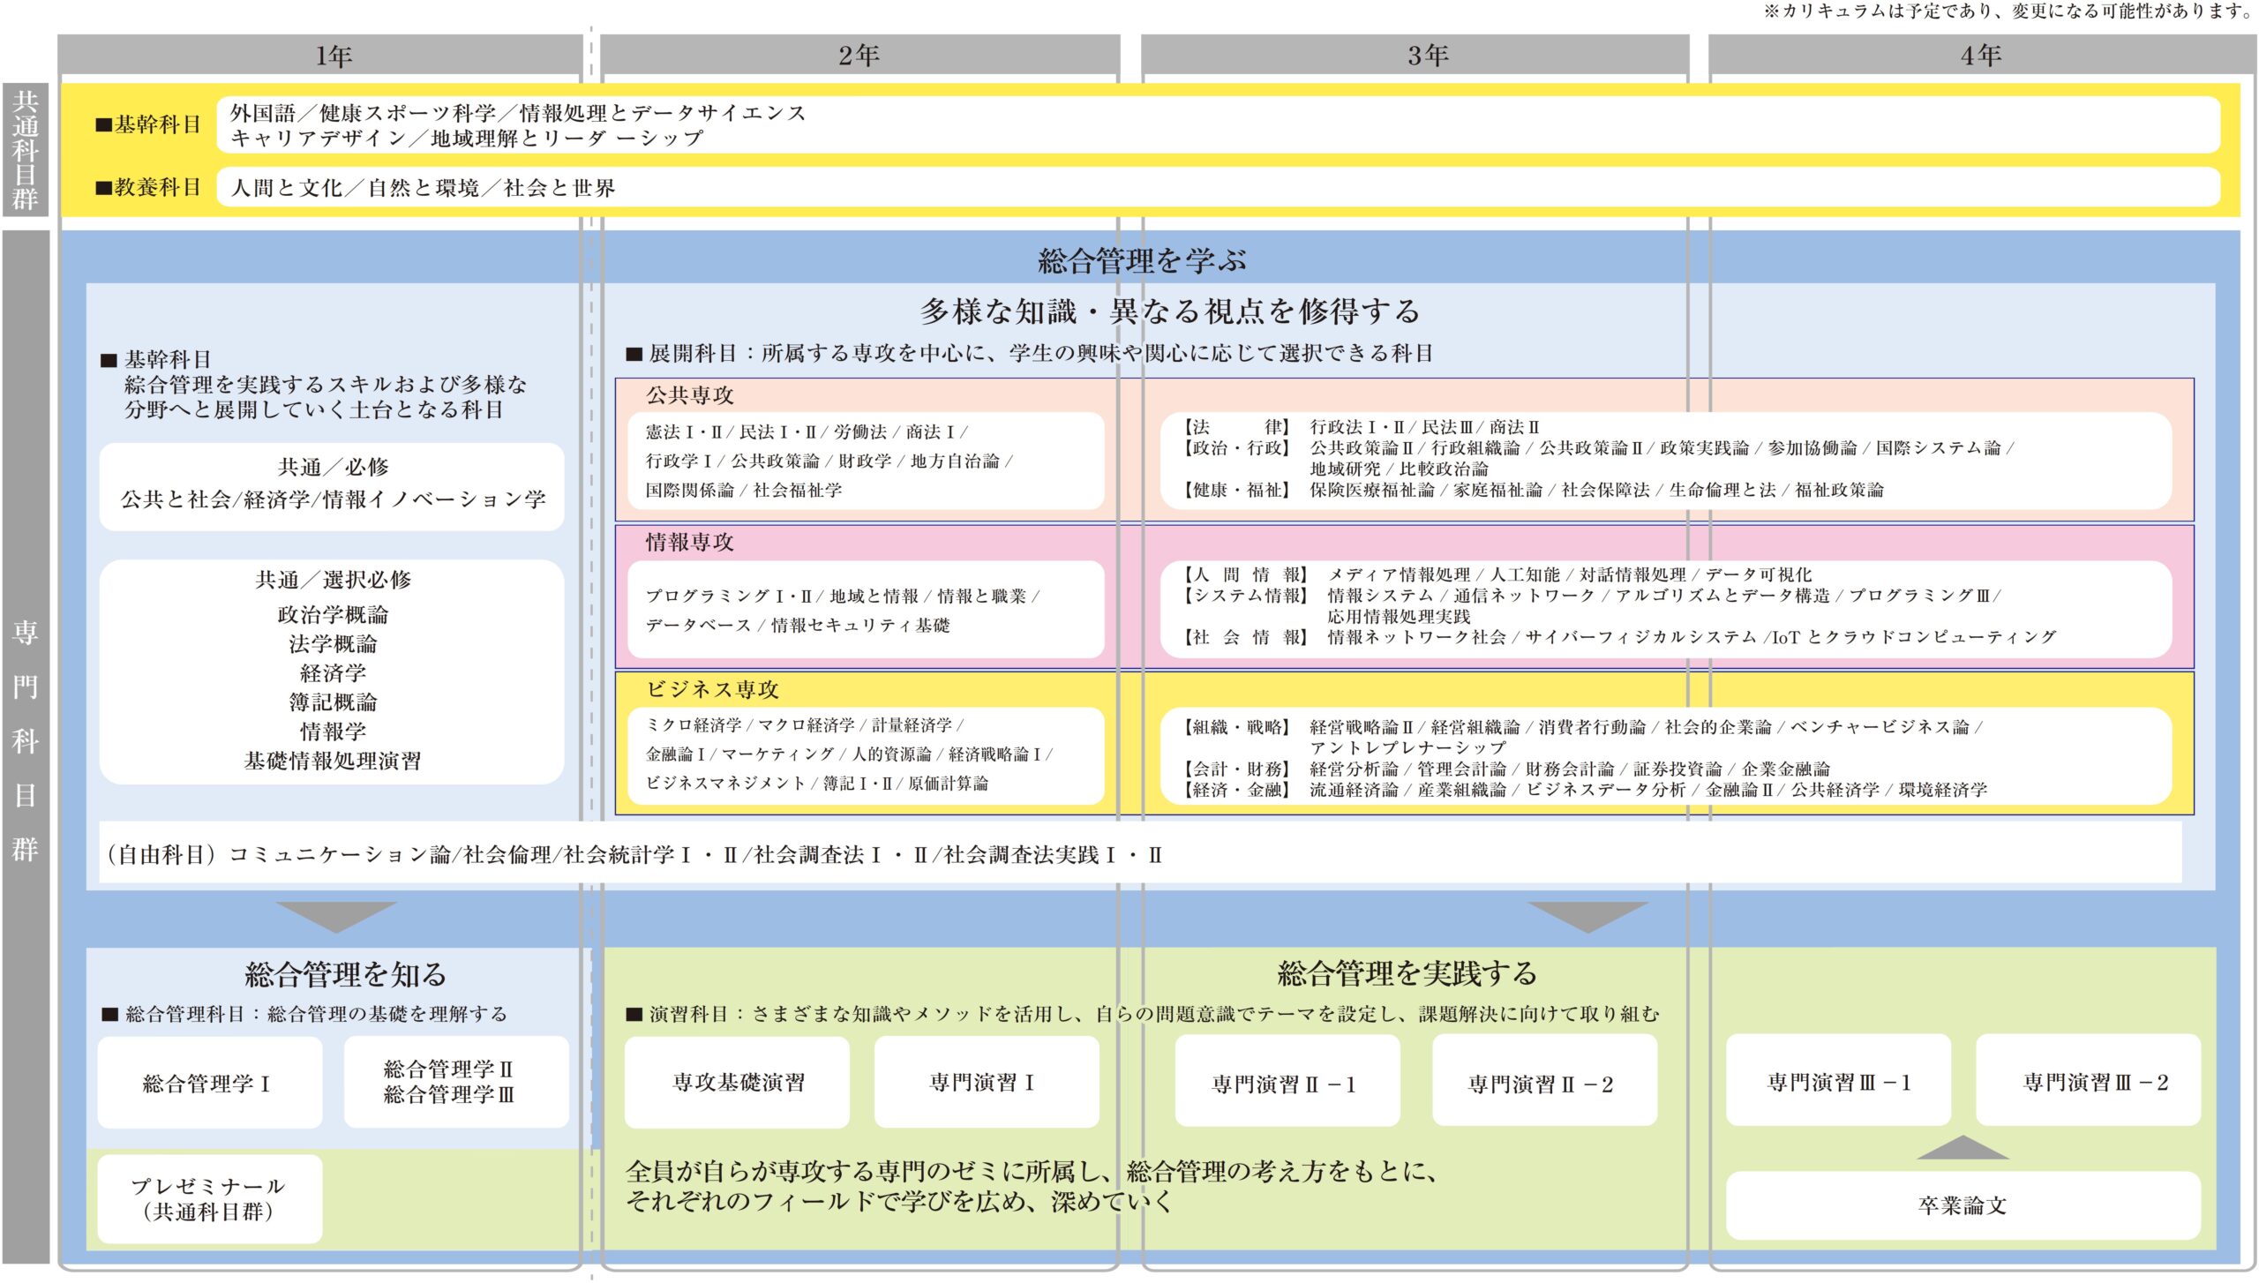Click the 1年 column header
Viewport: 2259px width, 1283px height.
click(x=319, y=56)
